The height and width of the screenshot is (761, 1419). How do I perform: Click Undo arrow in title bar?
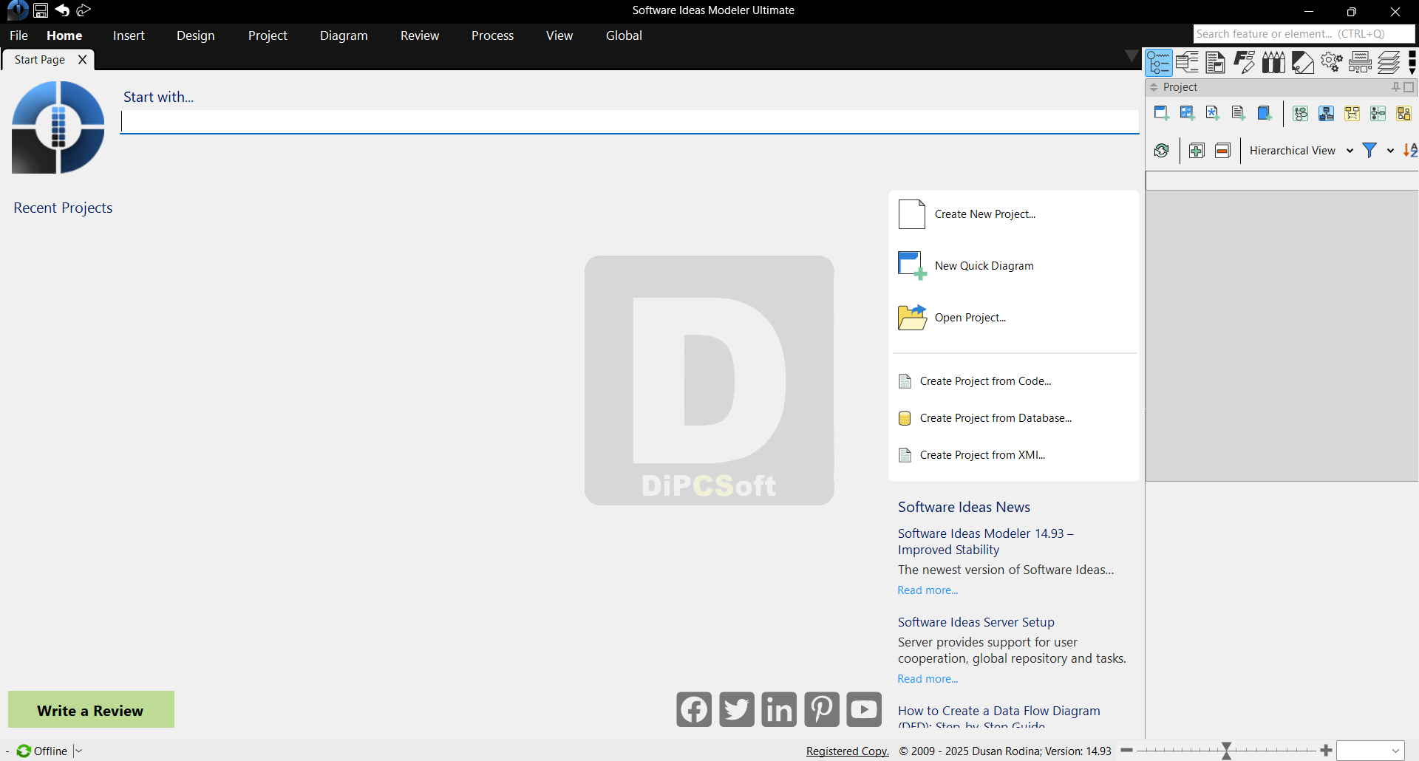[x=62, y=10]
